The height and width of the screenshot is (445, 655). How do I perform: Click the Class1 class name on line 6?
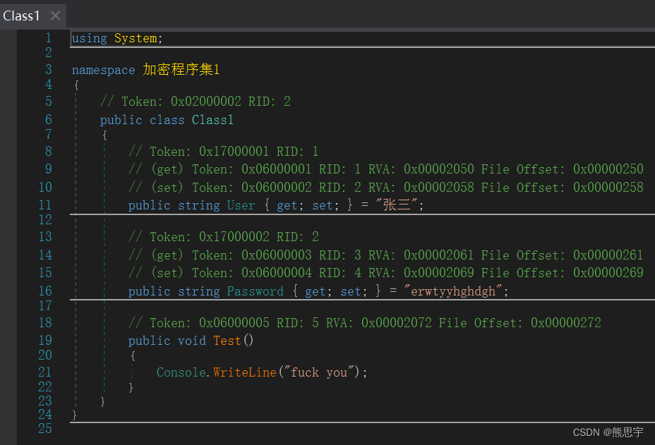[x=212, y=120]
